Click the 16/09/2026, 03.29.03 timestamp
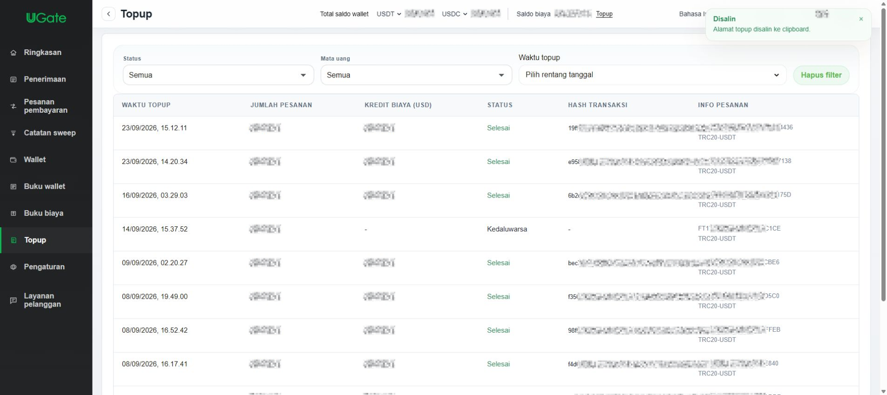This screenshot has width=887, height=395. (154, 195)
